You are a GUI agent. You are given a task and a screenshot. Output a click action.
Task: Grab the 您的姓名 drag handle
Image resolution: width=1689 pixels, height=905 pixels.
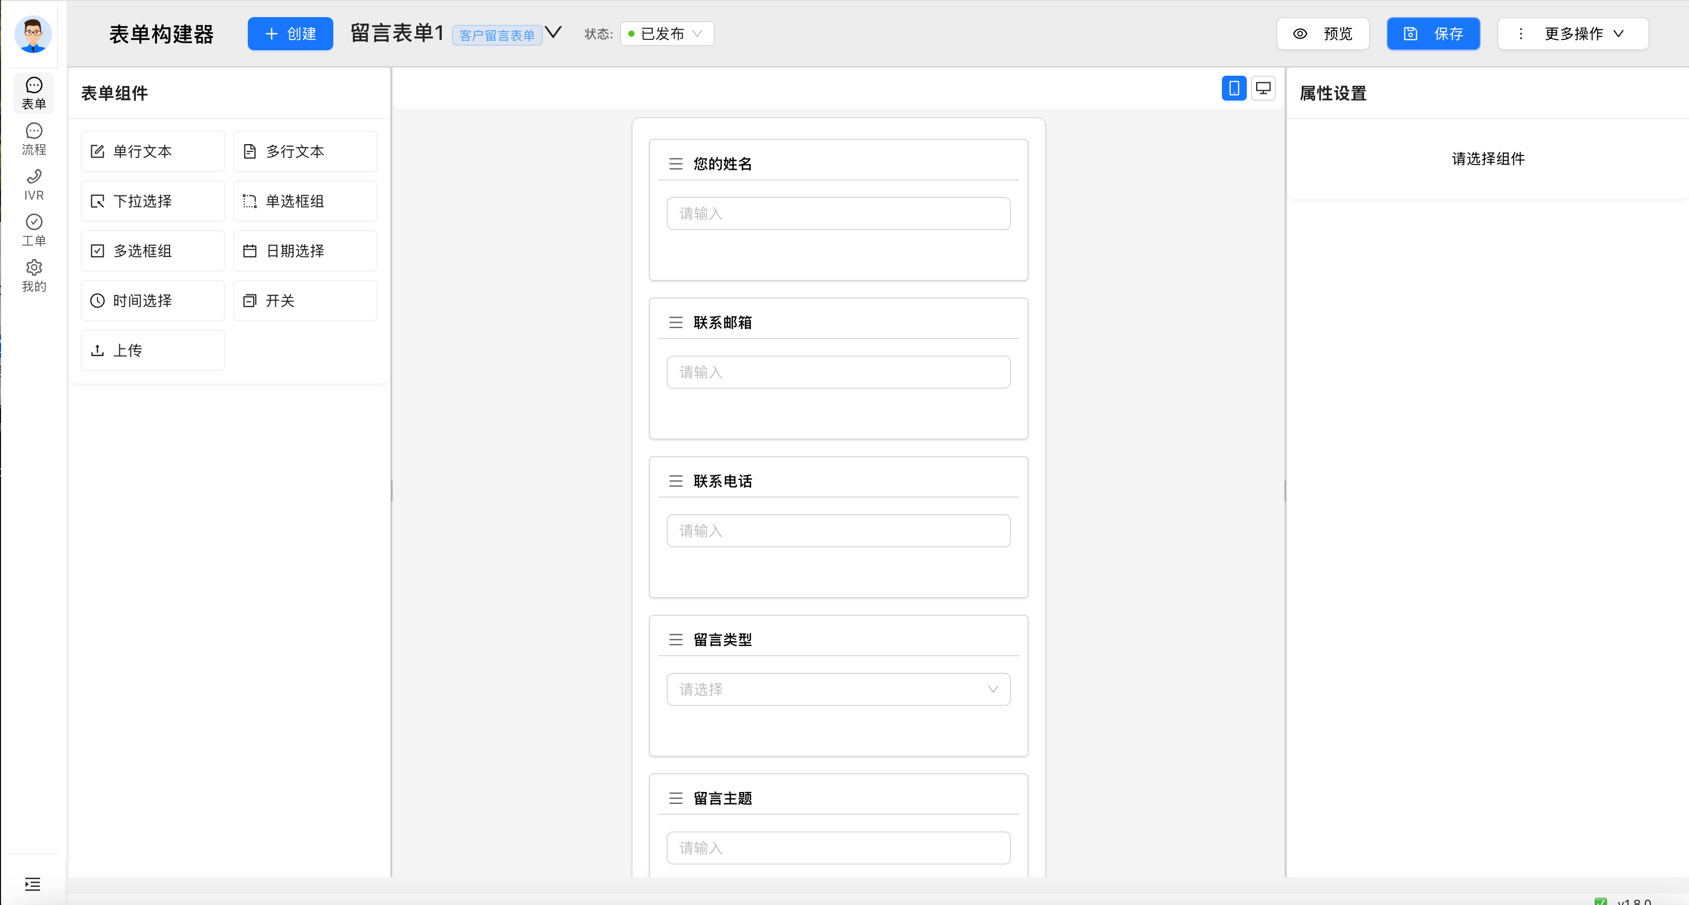pos(675,164)
